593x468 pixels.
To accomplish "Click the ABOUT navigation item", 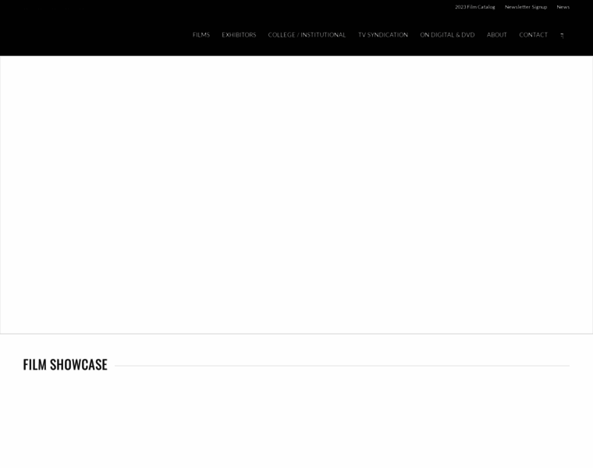I will point(497,35).
